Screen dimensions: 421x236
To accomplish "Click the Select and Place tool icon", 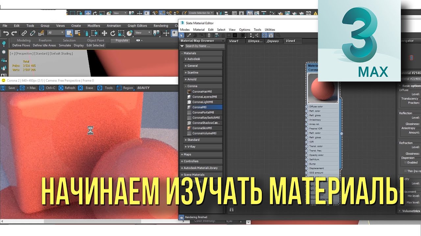I will (x=130, y=33).
